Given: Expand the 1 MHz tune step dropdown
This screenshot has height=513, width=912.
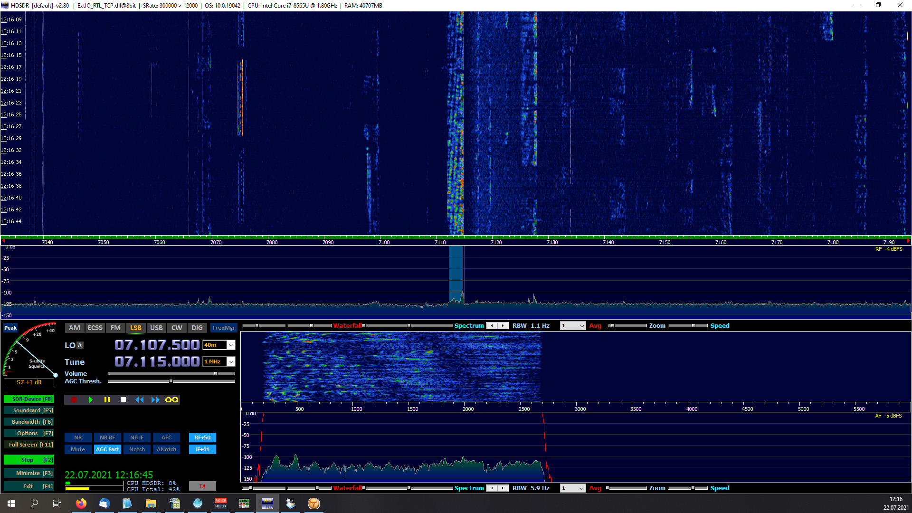Looking at the screenshot, I should pos(231,362).
